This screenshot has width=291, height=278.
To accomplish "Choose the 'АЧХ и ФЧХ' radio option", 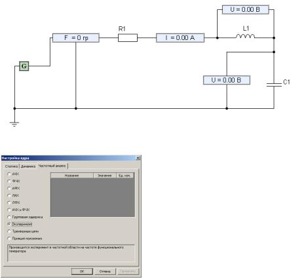I will pyautogui.click(x=9, y=210).
